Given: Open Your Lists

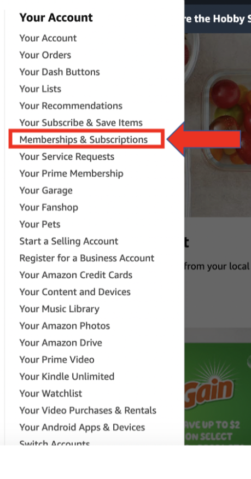Looking at the screenshot, I should [x=40, y=89].
